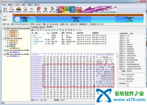Click the green down-arrow next sector icon
The height and width of the screenshot is (105, 147).
[57, 30]
